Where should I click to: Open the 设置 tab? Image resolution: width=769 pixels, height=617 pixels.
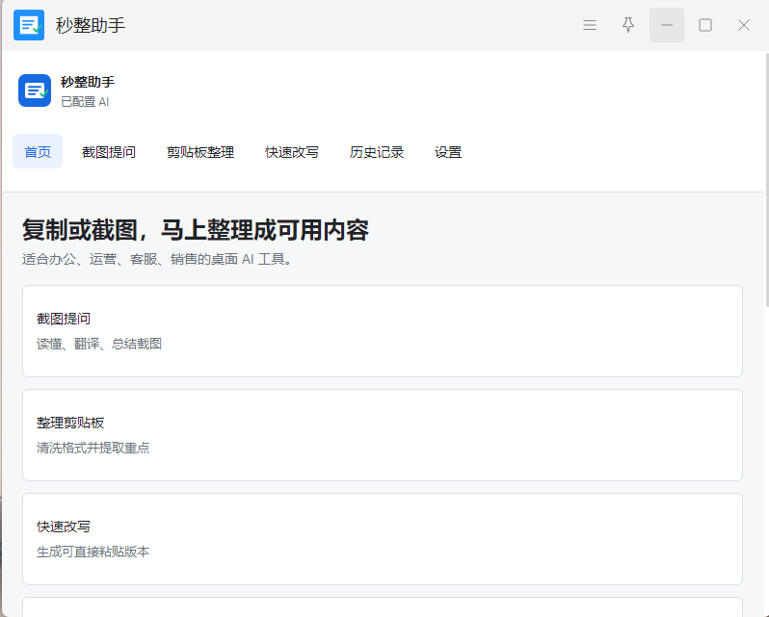coord(448,152)
